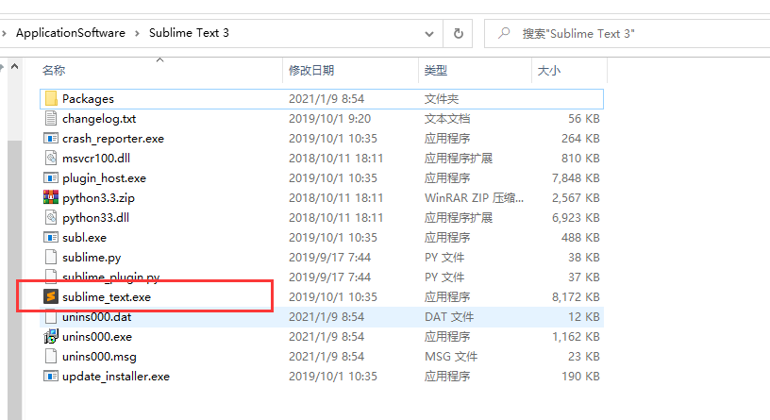Select the python3.3.zip WinRAR icon
This screenshot has width=770, height=420.
(x=51, y=197)
